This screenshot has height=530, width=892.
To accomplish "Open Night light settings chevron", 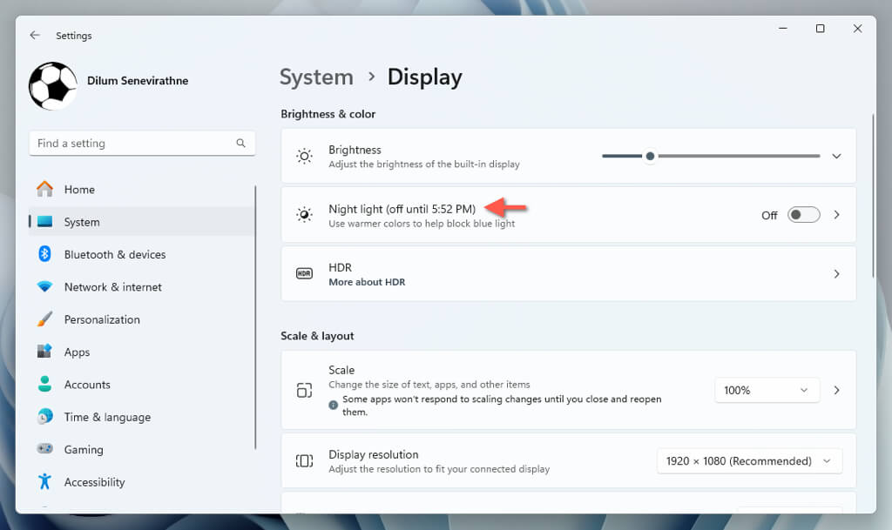I will click(836, 215).
